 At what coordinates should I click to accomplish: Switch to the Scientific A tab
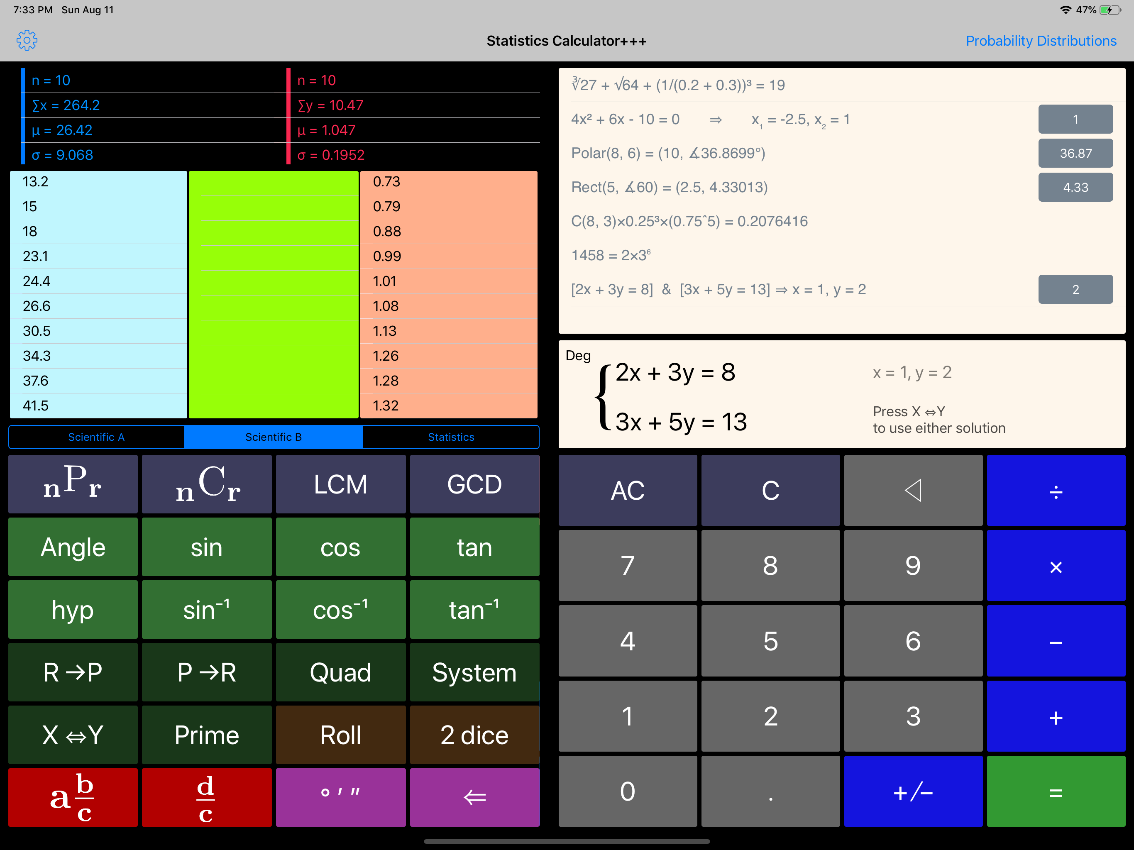96,437
